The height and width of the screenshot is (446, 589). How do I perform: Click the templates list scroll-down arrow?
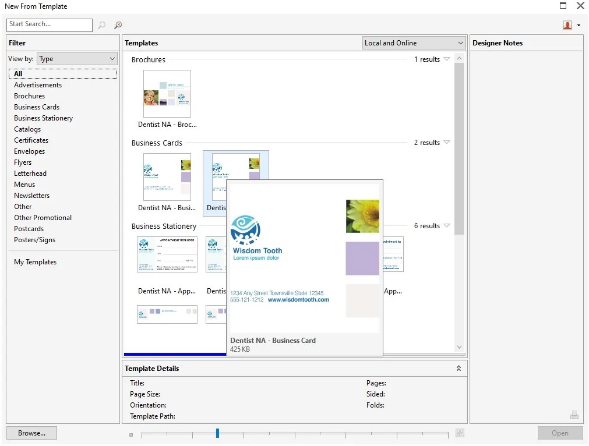pos(459,347)
